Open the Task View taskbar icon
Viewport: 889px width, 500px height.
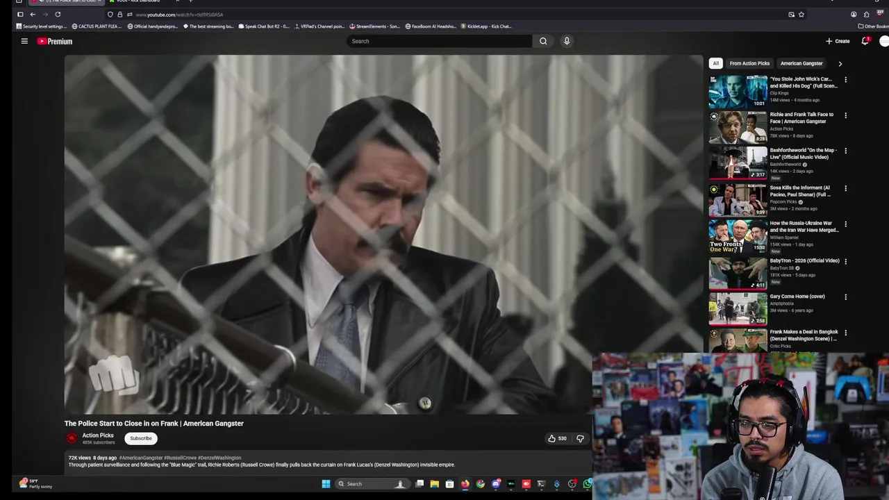[x=419, y=484]
